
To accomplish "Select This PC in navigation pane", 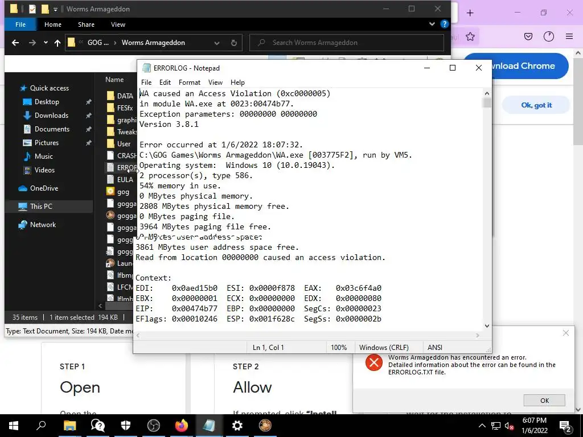I will click(x=41, y=207).
